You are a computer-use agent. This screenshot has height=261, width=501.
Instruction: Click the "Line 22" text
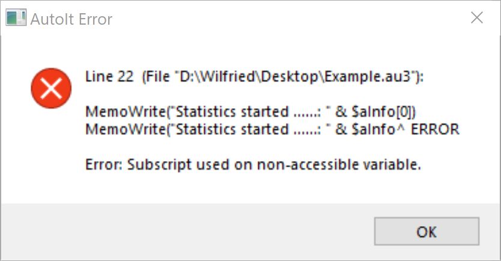(x=109, y=77)
